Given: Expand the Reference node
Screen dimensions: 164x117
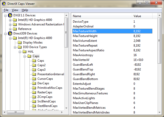Looking at the screenshot, I should 10,29.
